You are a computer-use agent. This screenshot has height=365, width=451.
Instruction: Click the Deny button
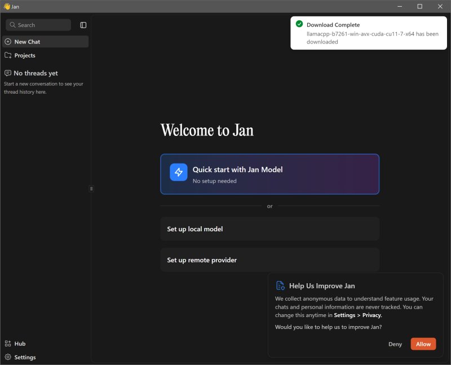[x=395, y=344]
